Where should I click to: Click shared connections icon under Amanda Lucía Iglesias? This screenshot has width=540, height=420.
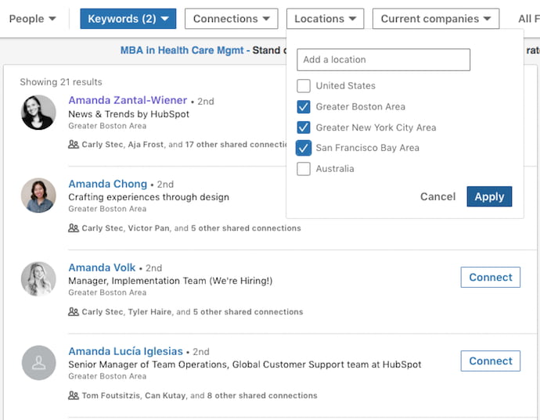74,396
